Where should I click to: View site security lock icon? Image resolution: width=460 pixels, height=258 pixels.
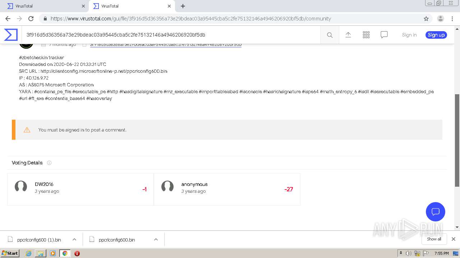pos(45,19)
